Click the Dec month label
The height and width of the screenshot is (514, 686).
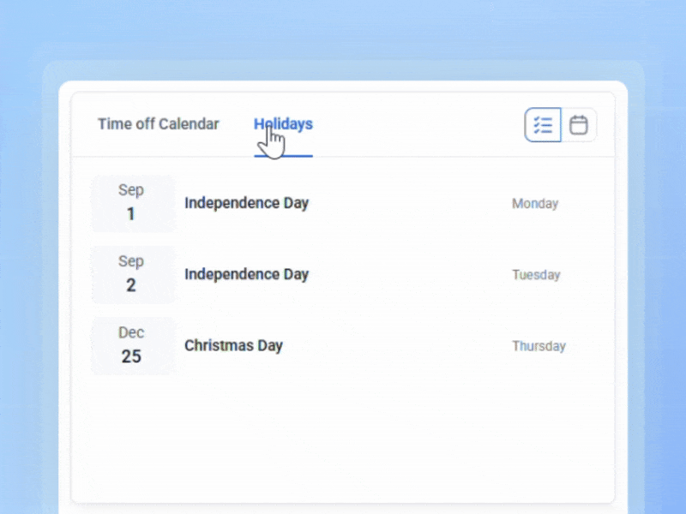pyautogui.click(x=131, y=332)
